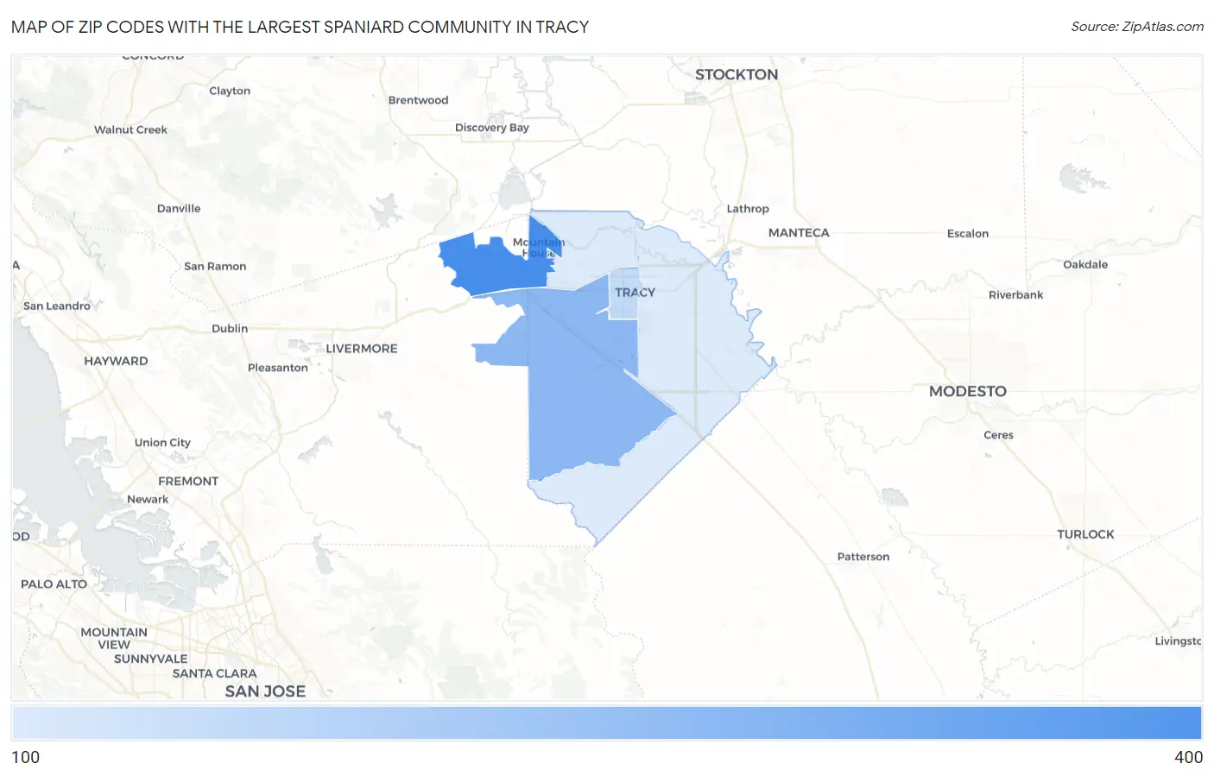Click the Oakdale town label
Image resolution: width=1214 pixels, height=776 pixels.
pos(1085,265)
